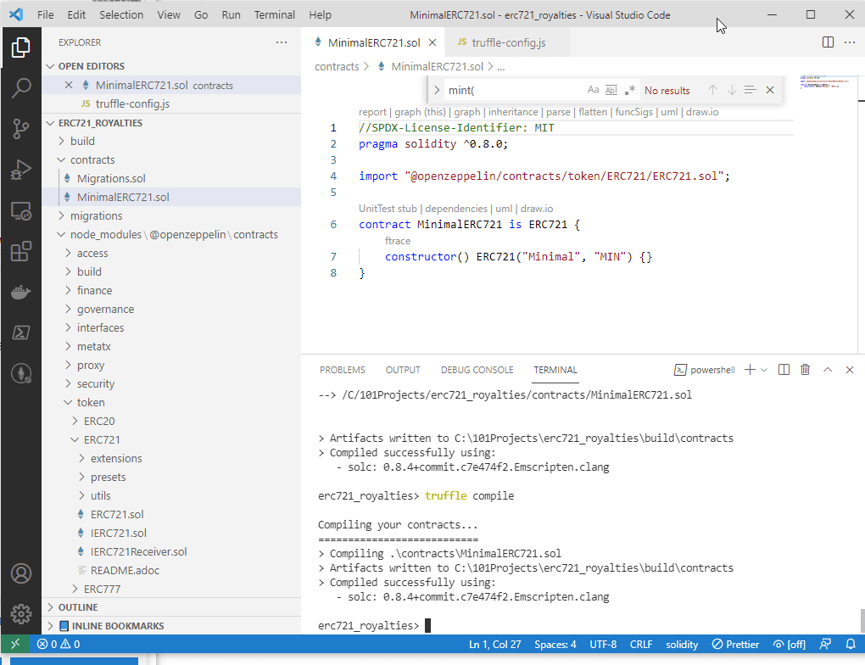Go to previous find match arrow
The image size is (865, 665).
(x=712, y=90)
